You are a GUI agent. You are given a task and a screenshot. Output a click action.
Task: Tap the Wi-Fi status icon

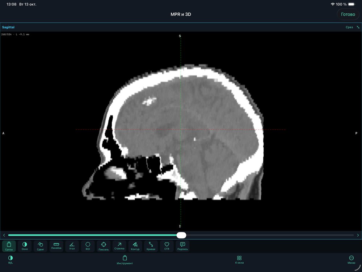click(x=333, y=4)
